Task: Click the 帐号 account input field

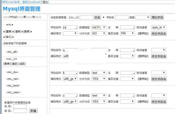Action: tap(20, 106)
